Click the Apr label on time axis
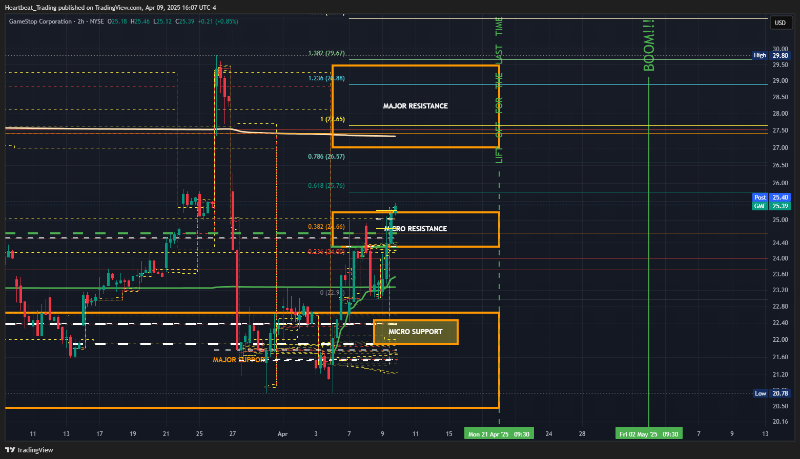Viewport: 800px width, 459px height. pos(282,434)
